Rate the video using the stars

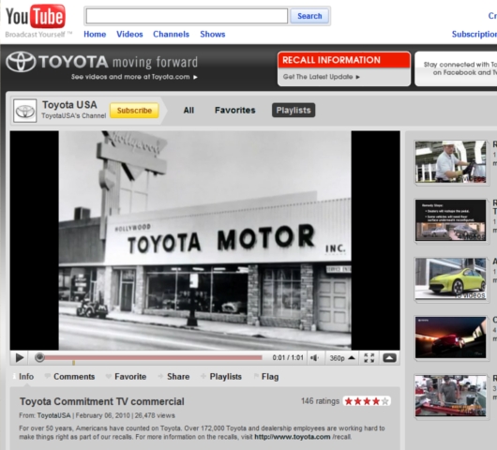point(367,401)
